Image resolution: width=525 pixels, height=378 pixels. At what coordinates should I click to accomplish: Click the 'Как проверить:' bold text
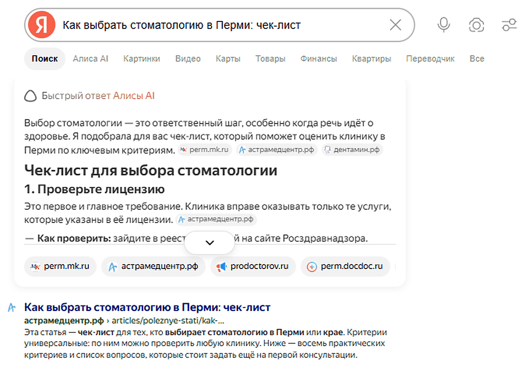74,238
